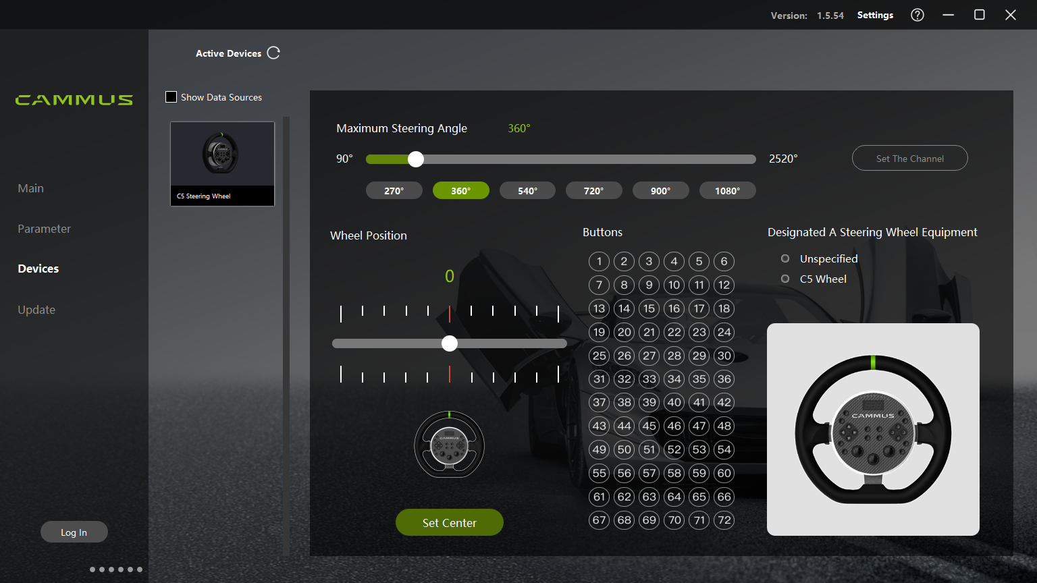
Task: Select the C5 Steering Wheel device card
Action: point(223,163)
